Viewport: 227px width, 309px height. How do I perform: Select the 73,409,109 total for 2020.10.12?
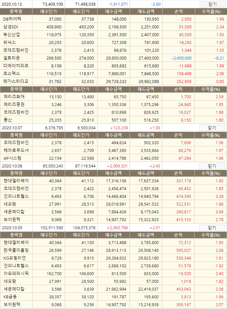[x=53, y=4]
